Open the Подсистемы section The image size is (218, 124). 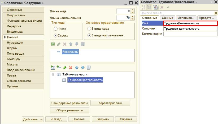[23, 15]
